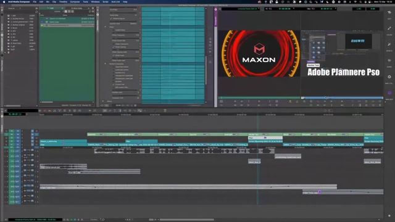Click the down arrow of the teal graph scrollbar
The width and height of the screenshot is (395, 222).
[x=206, y=102]
